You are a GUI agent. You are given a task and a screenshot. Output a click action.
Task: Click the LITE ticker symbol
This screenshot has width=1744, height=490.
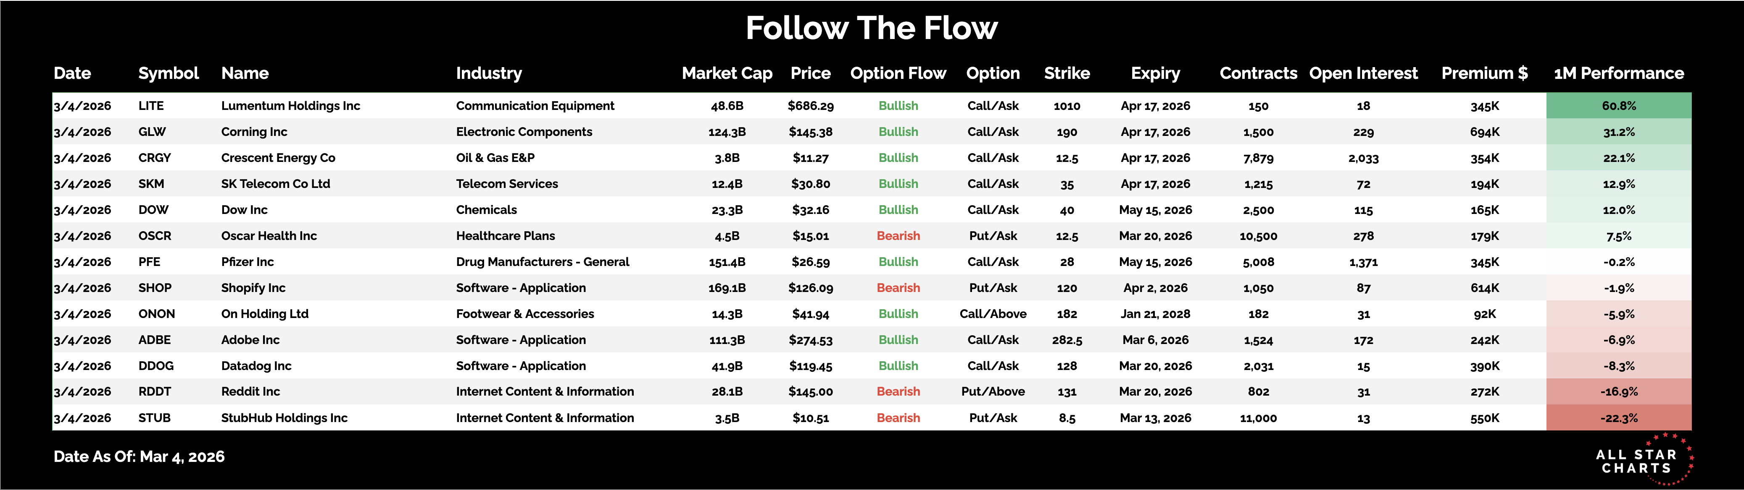click(x=151, y=105)
